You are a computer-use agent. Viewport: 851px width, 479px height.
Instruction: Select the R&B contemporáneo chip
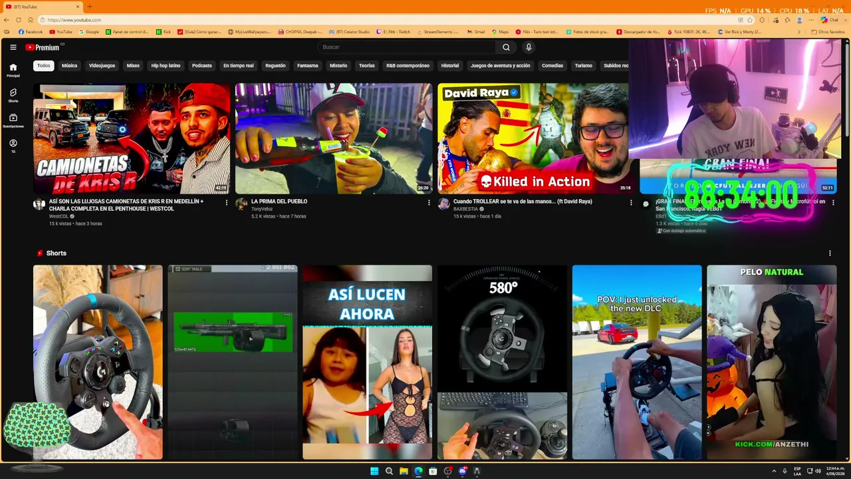click(408, 66)
